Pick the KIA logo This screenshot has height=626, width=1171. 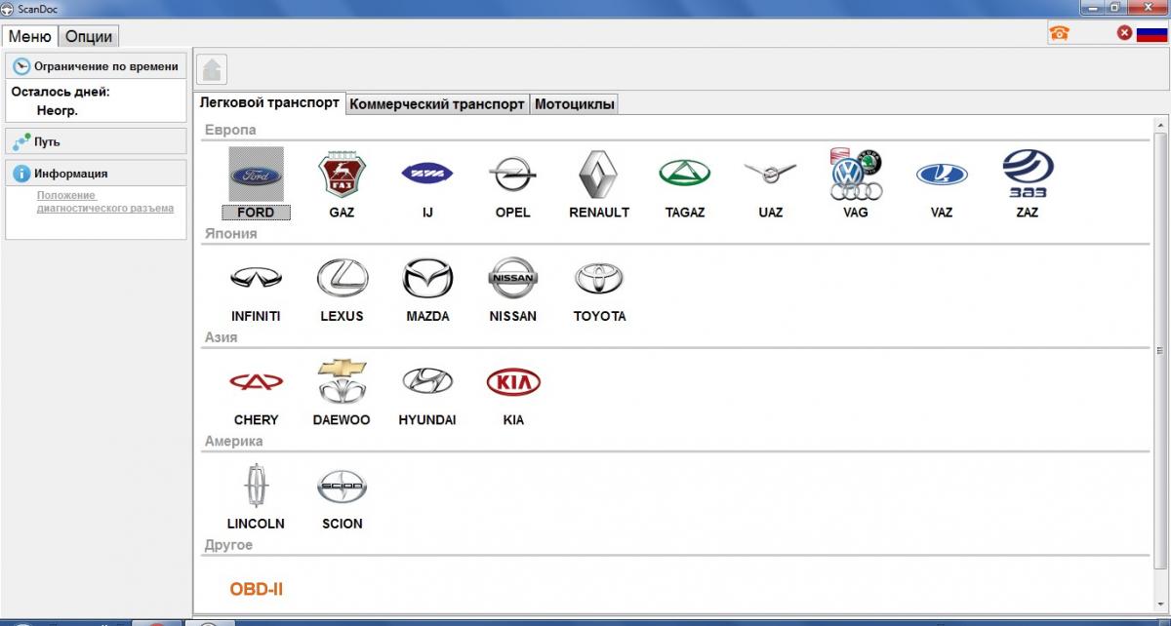pyautogui.click(x=513, y=382)
